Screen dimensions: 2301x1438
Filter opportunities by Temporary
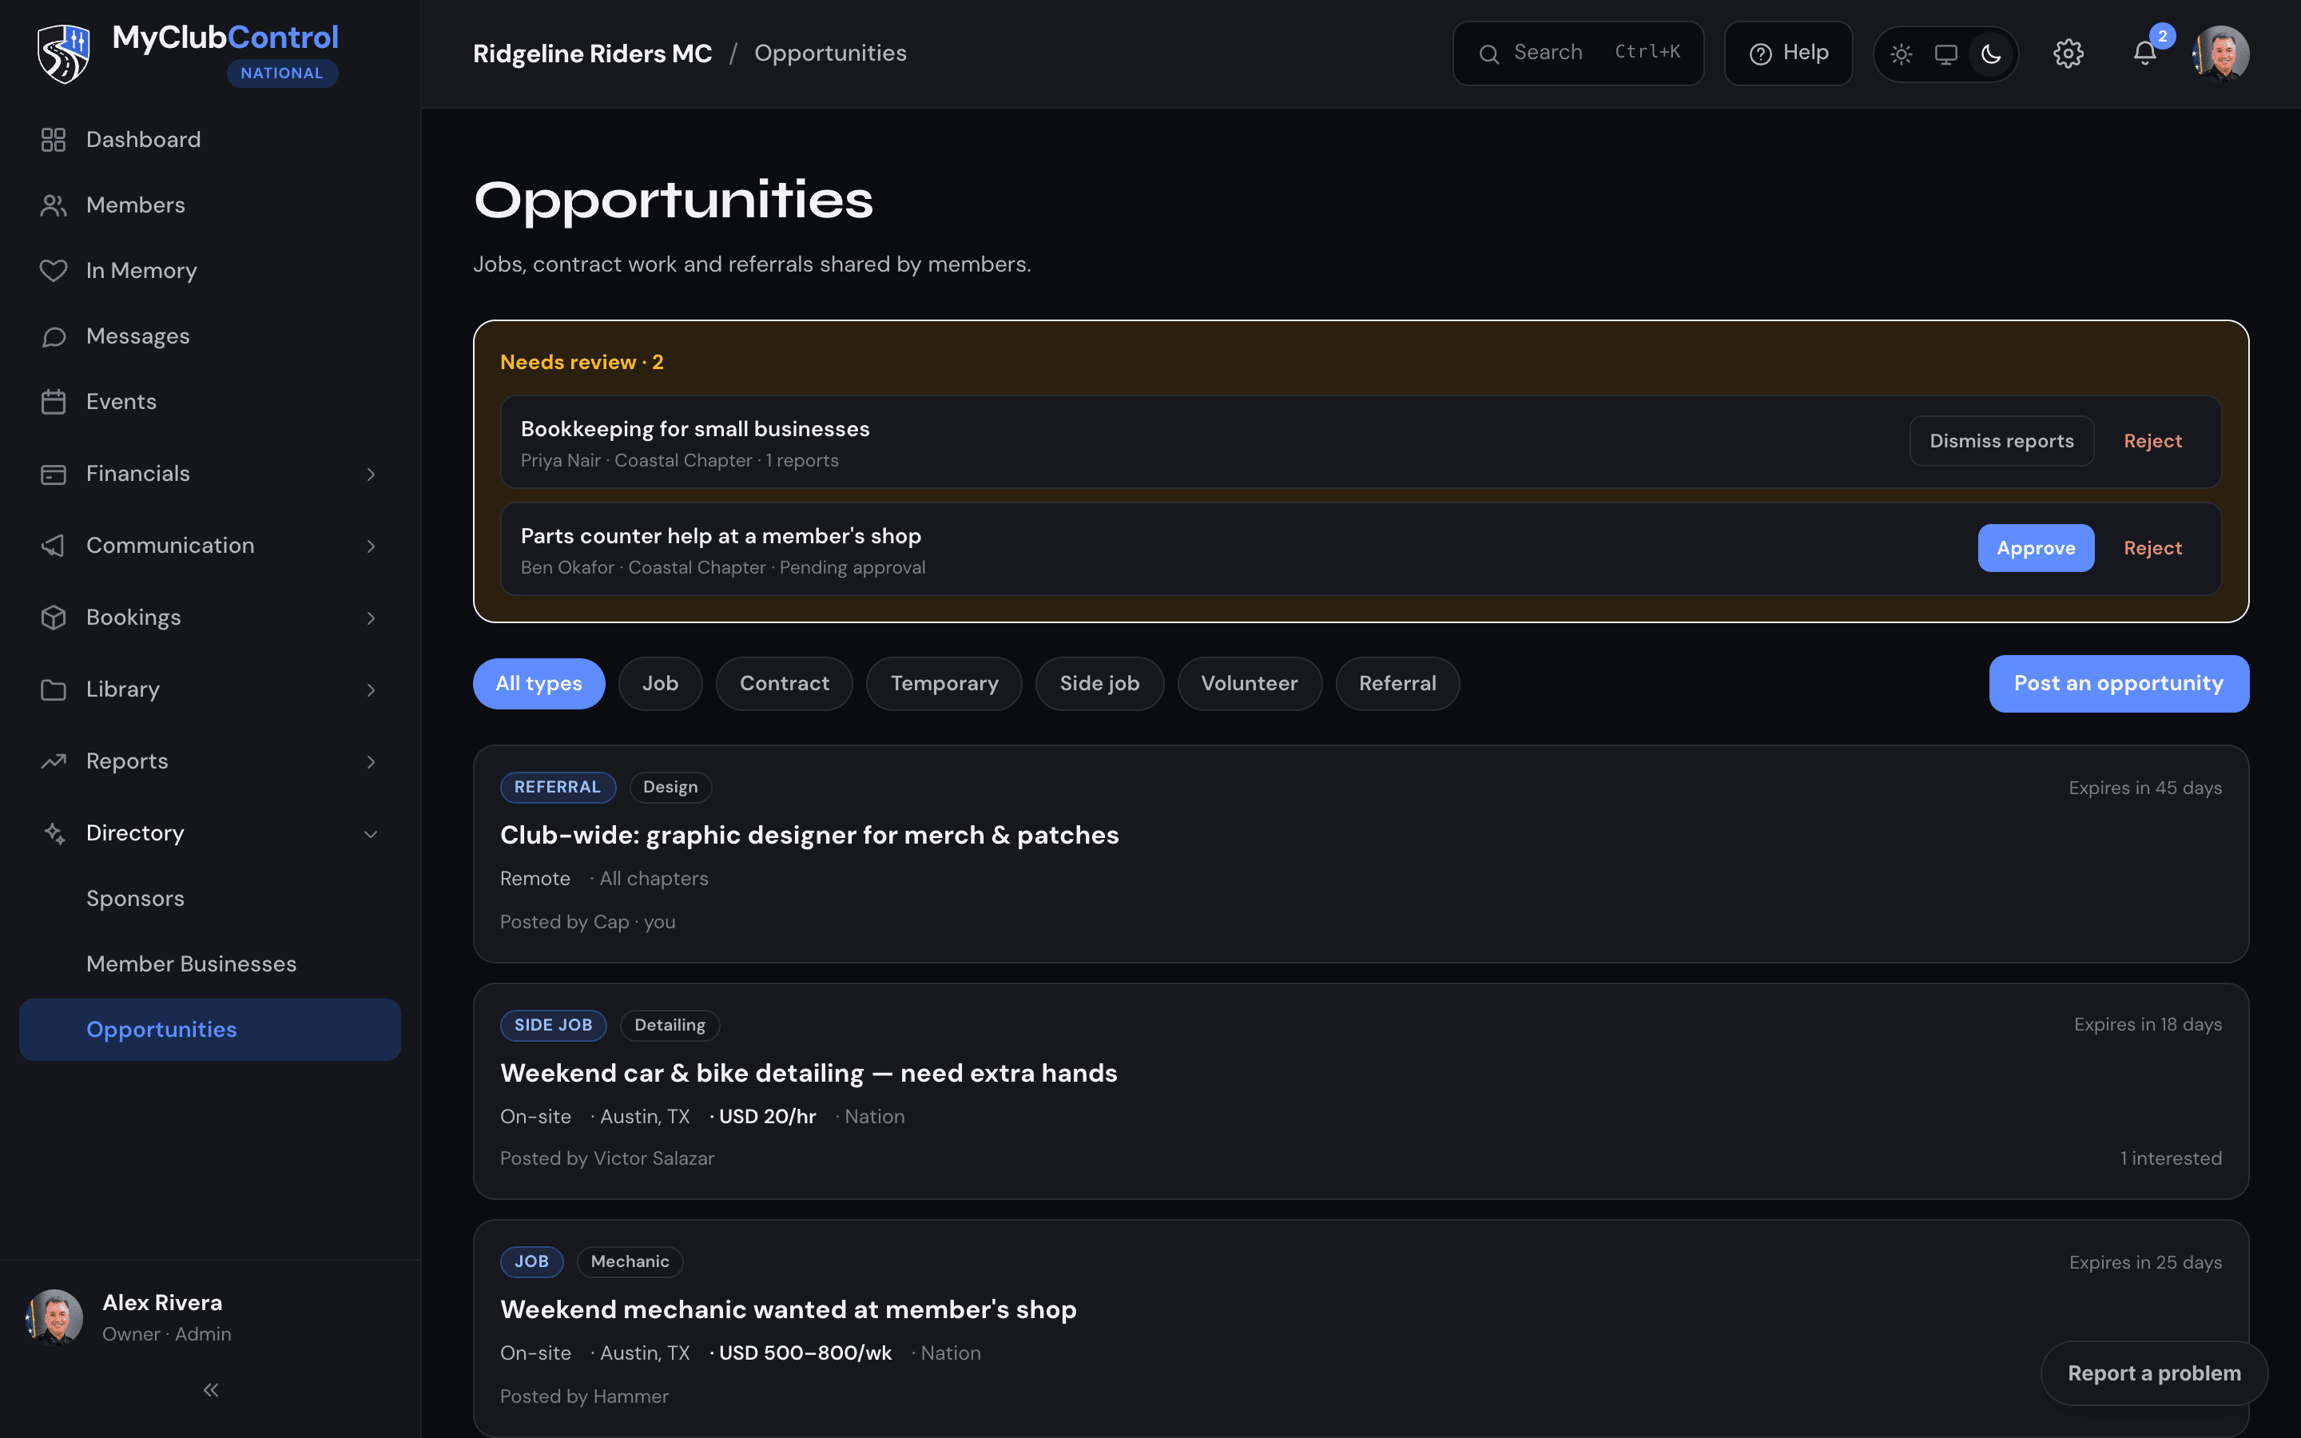944,684
